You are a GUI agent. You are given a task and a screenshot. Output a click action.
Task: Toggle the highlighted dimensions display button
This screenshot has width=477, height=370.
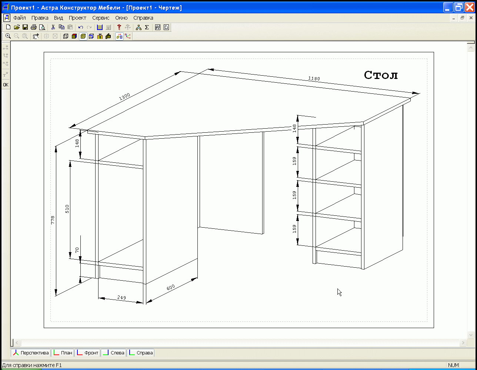tap(119, 36)
